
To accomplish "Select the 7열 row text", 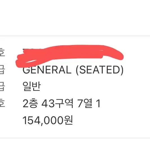I will click(x=85, y=103).
